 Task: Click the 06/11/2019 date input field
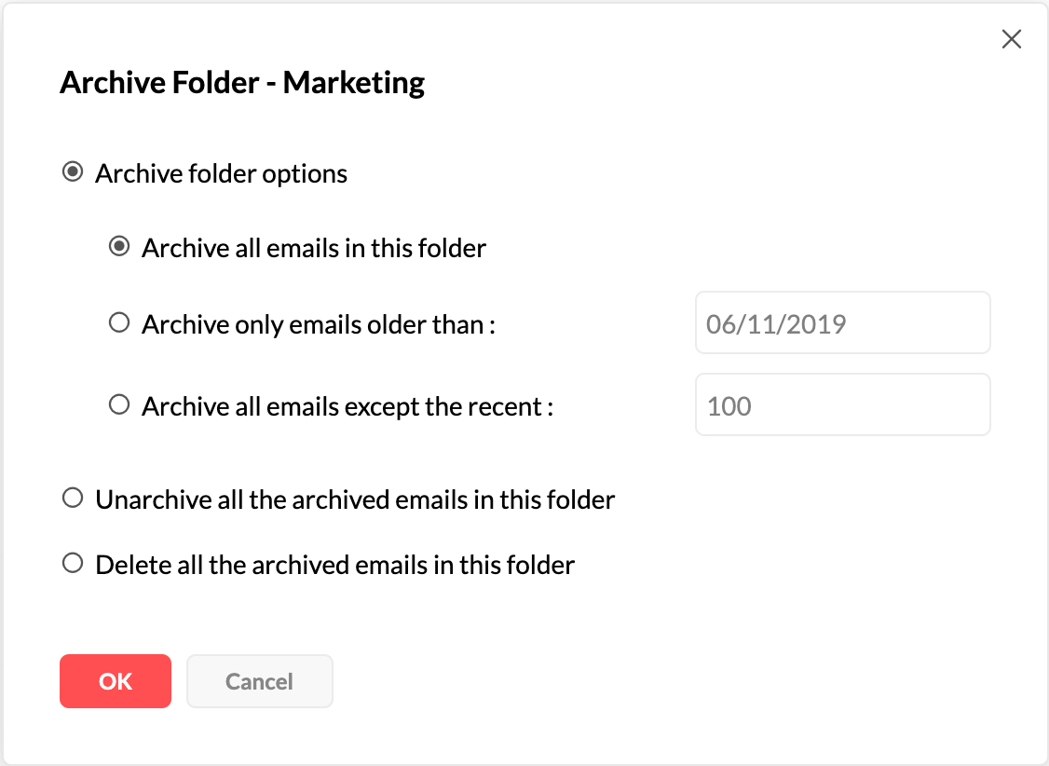click(842, 323)
